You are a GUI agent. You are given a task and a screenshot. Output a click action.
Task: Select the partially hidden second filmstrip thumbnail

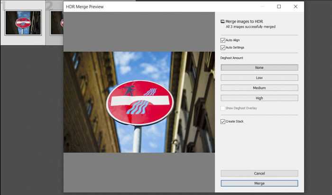57,23
